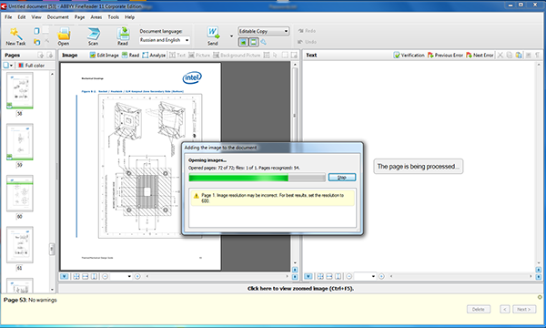Stop the image opening process

tap(342, 178)
